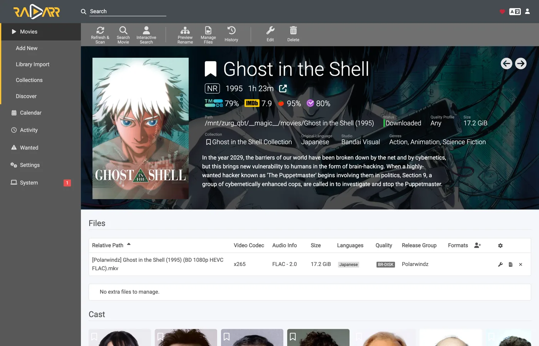Open user account icon in header
The height and width of the screenshot is (346, 539).
tap(527, 12)
